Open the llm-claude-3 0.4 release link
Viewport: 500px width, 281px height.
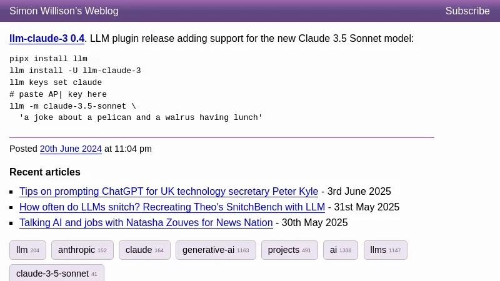(47, 39)
